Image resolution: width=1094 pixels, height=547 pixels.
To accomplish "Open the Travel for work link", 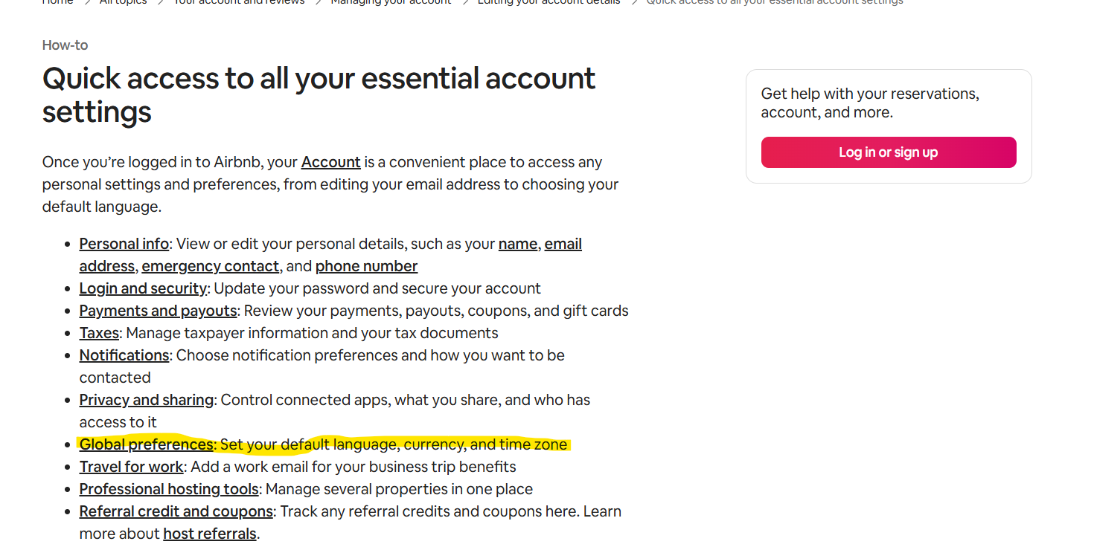I will click(132, 467).
